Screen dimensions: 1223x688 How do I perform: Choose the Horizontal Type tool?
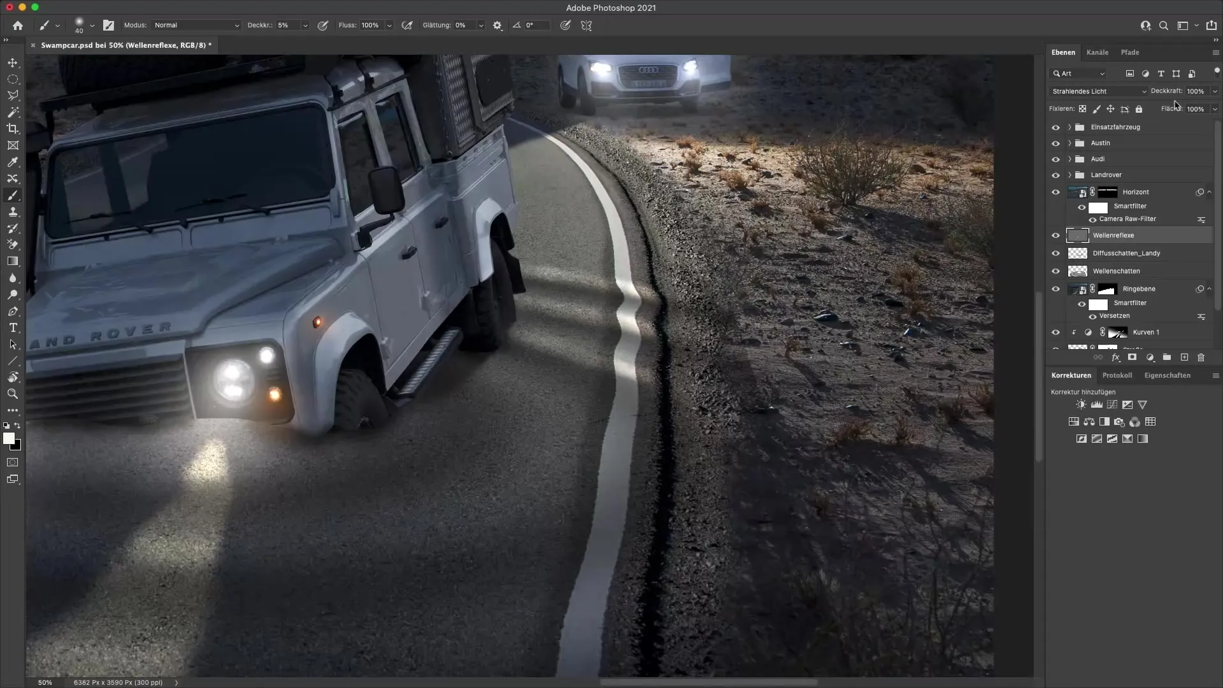pos(13,328)
